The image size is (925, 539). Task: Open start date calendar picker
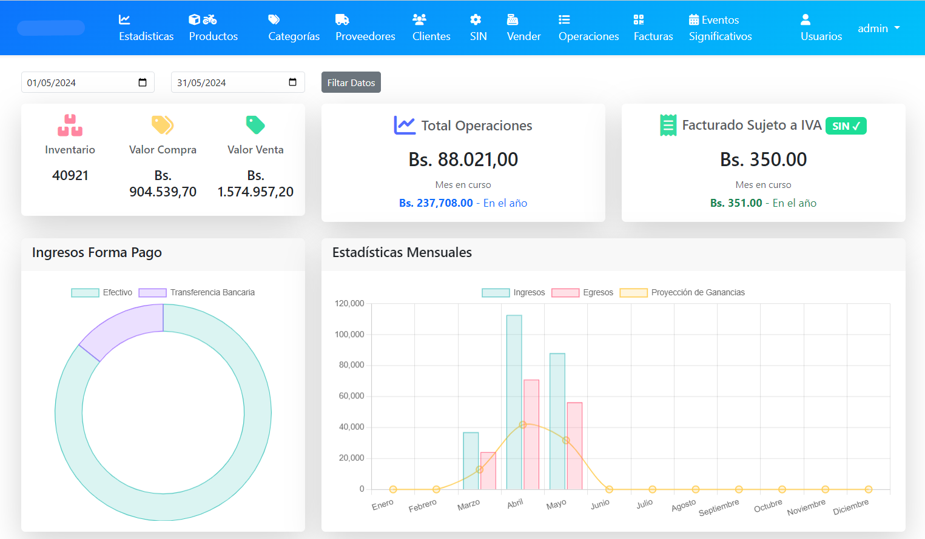(x=143, y=82)
